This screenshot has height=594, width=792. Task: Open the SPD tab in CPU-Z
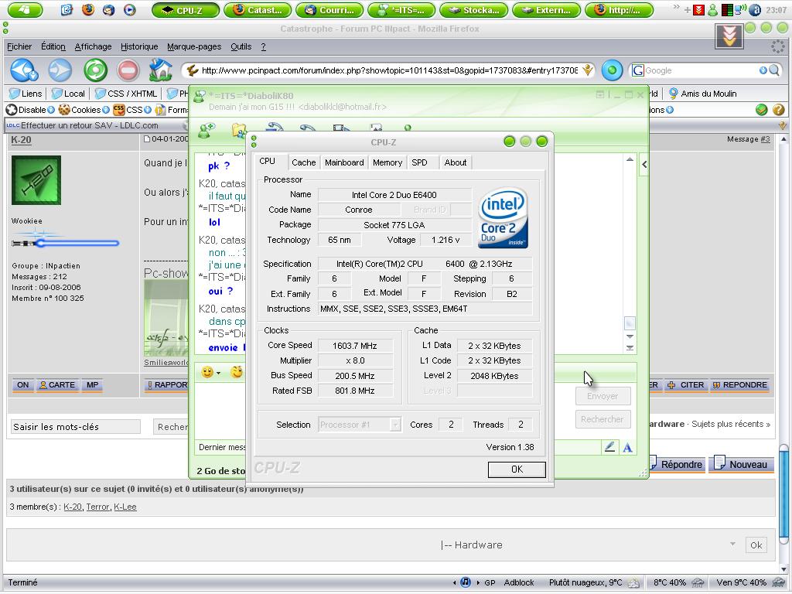click(419, 162)
